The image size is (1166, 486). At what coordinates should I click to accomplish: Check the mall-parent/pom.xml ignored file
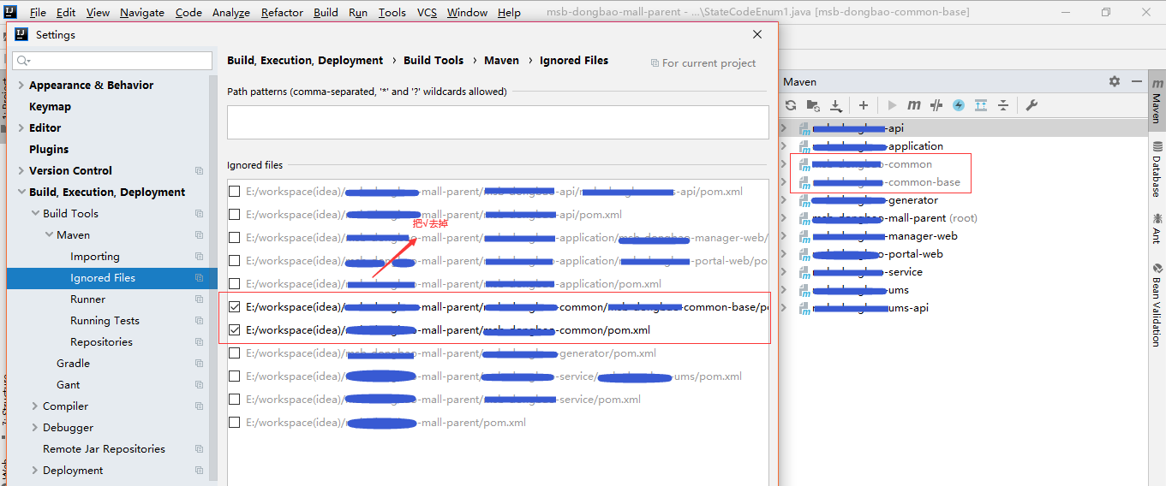pos(234,422)
